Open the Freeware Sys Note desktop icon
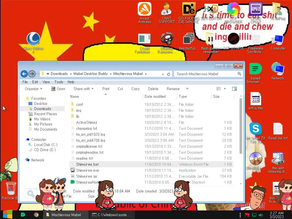The image size is (292, 219). (255, 44)
